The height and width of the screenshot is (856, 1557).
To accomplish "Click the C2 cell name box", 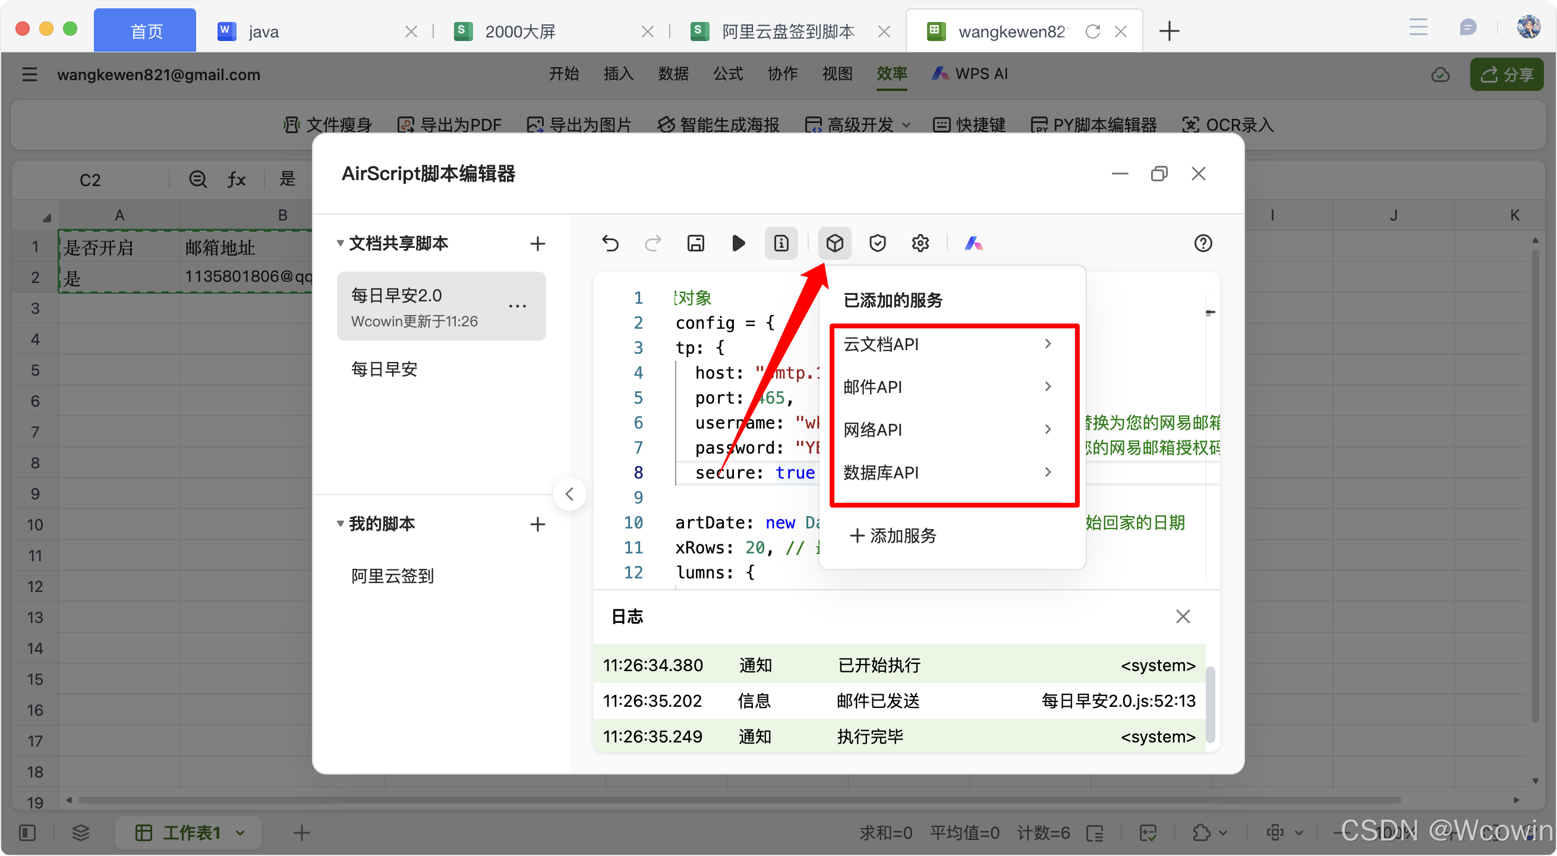I will [90, 180].
